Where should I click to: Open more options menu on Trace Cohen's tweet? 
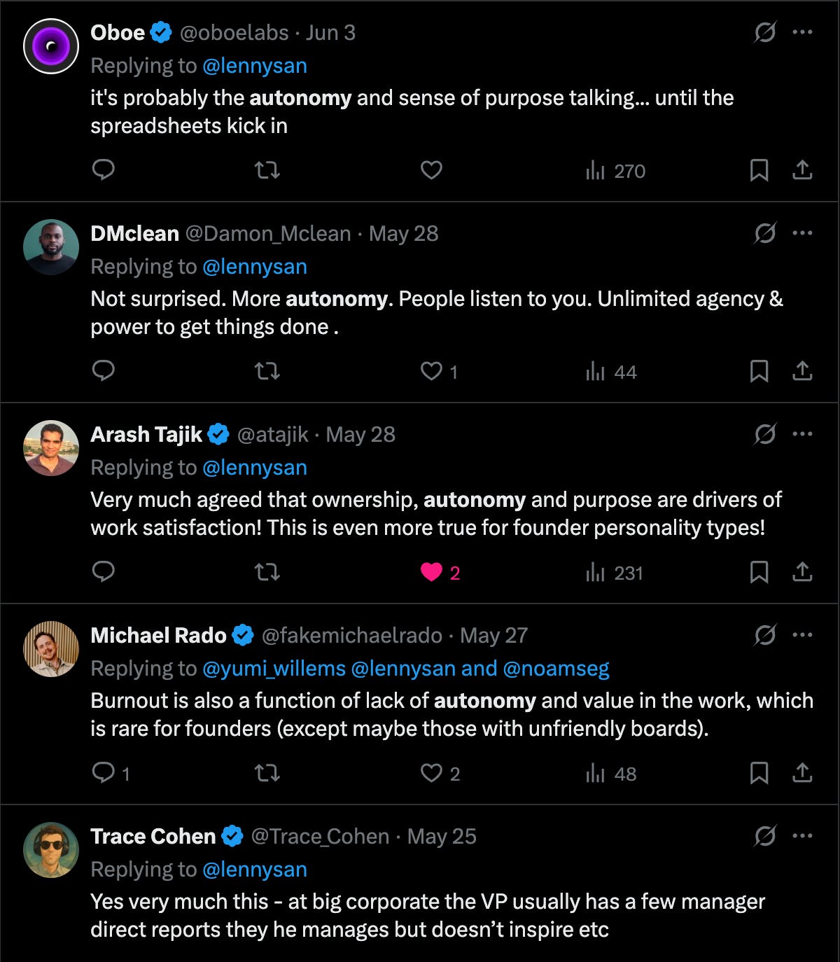(802, 836)
